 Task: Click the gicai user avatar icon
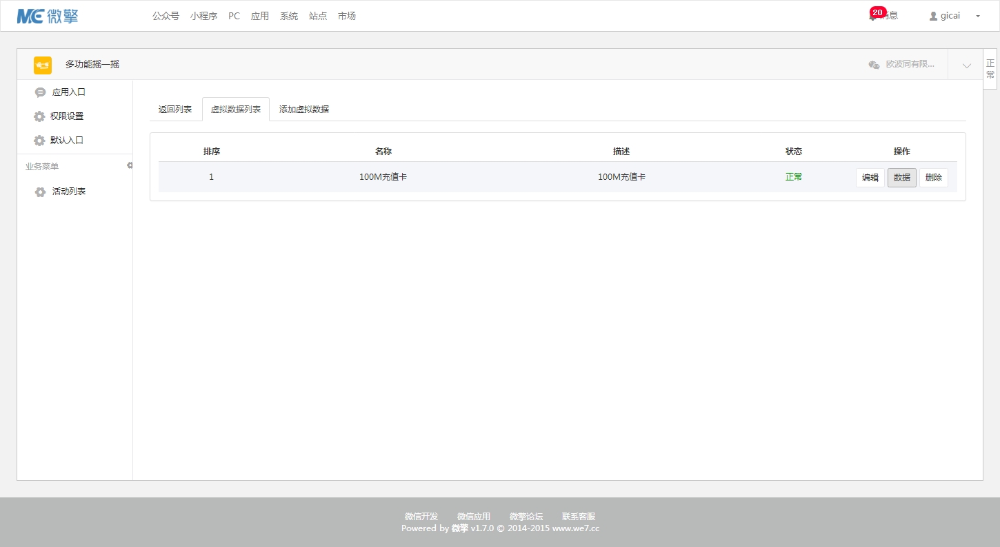point(933,16)
